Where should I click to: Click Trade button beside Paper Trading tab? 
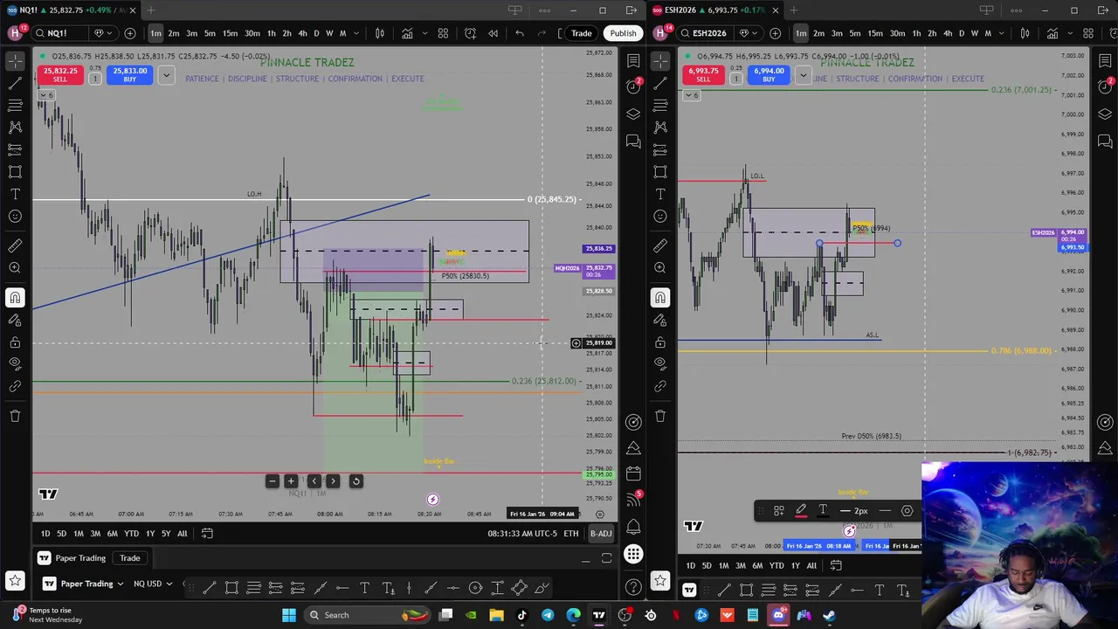tap(129, 558)
